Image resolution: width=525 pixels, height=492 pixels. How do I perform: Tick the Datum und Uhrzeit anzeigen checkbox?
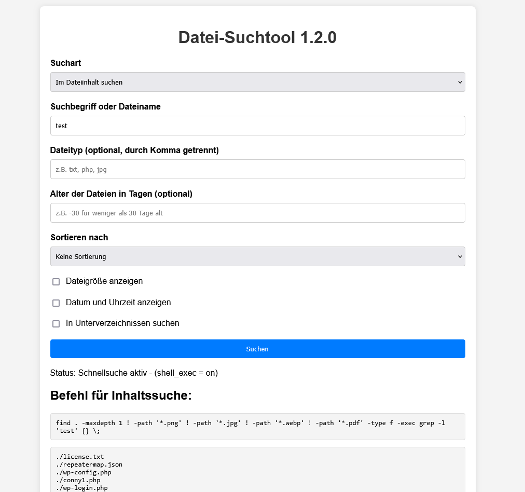pyautogui.click(x=56, y=303)
